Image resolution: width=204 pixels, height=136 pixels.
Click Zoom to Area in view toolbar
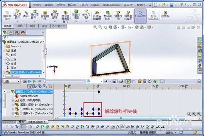(x=100, y=27)
